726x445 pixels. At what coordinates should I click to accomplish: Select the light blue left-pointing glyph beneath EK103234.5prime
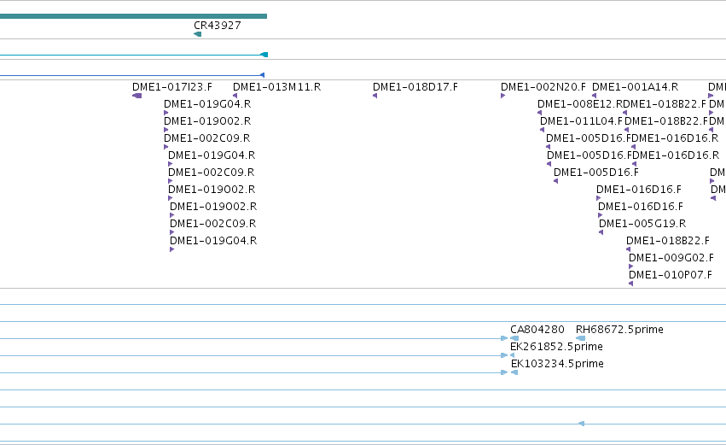[514, 372]
